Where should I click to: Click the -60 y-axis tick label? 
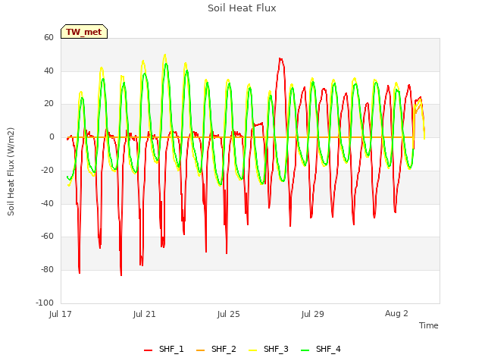(x=47, y=237)
